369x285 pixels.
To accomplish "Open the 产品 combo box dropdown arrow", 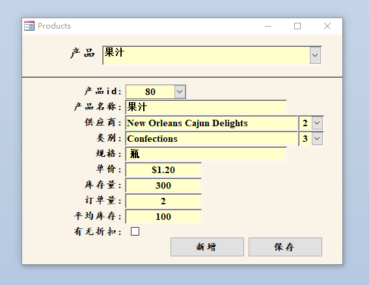I will 315,55.
